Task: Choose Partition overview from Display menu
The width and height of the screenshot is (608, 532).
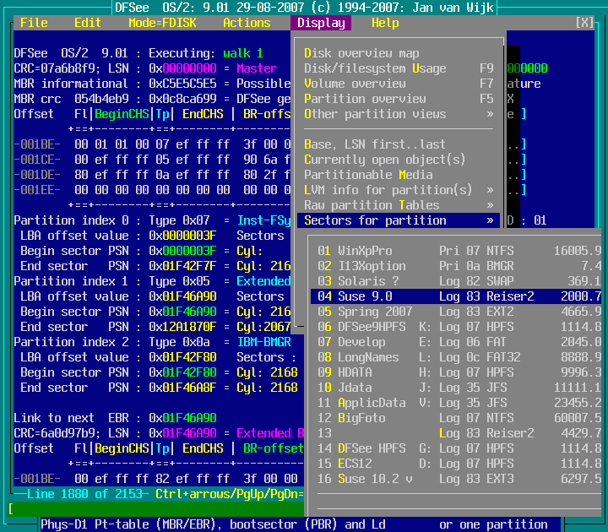Action: [x=365, y=99]
